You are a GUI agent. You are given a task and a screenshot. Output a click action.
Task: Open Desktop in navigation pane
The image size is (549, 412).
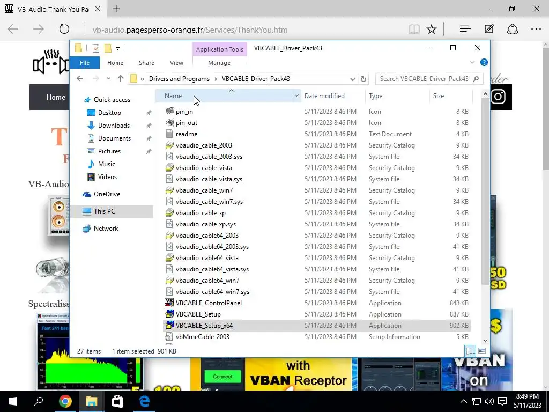coord(109,113)
